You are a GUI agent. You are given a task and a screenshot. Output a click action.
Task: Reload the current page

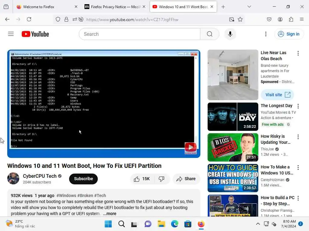[x=29, y=19]
